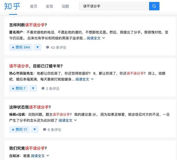Focus the search box containing 该不该分手
This screenshot has height=160, width=177.
[114, 6]
